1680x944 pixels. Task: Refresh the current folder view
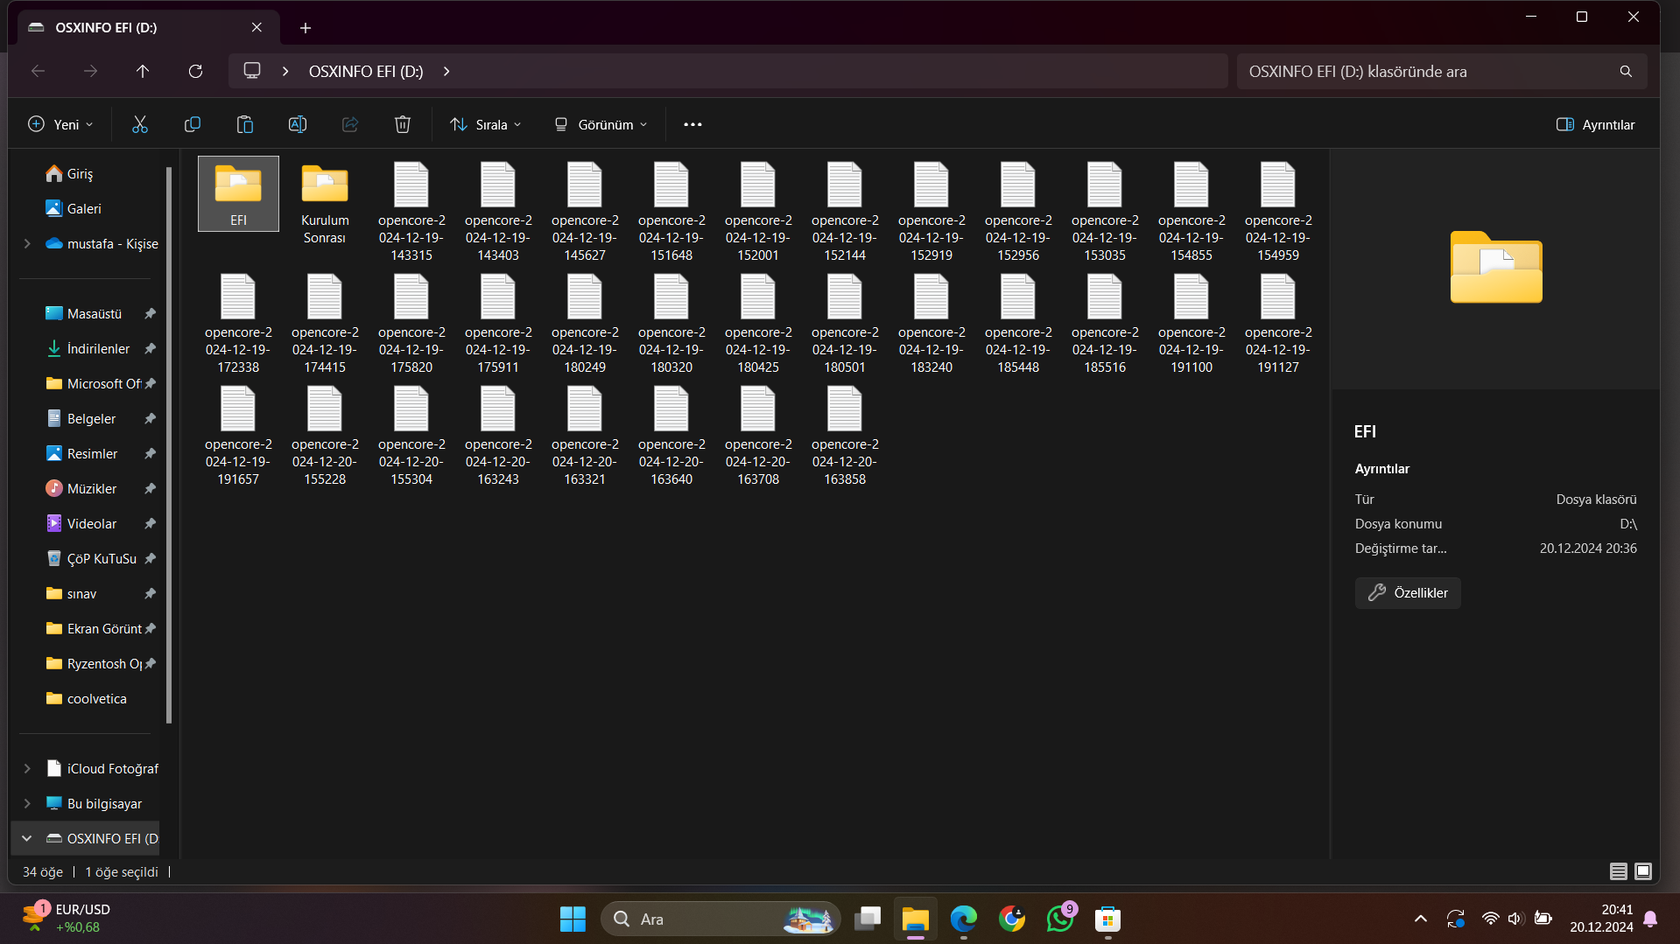tap(195, 71)
